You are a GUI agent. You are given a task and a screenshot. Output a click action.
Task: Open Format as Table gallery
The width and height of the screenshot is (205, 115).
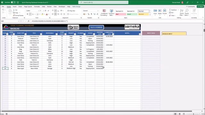pos(111,12)
